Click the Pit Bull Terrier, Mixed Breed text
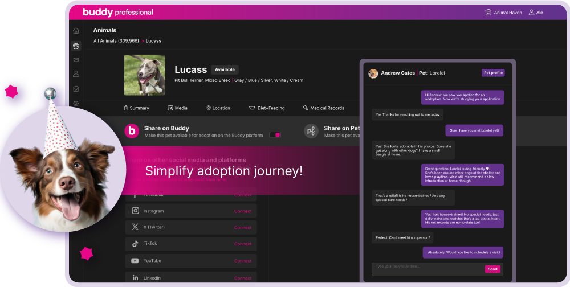Viewport: 570px width, 287px height. tap(202, 80)
